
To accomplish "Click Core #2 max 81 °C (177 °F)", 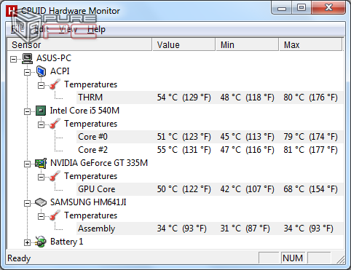I will pyautogui.click(x=310, y=150).
